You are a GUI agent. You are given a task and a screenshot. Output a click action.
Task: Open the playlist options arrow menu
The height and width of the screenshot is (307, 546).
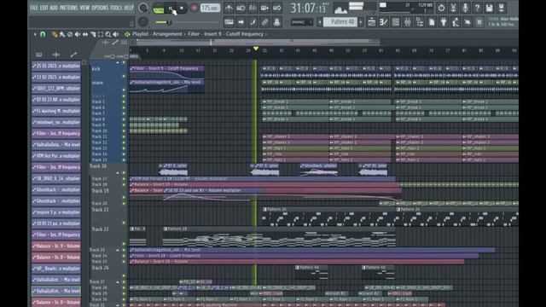pyautogui.click(x=35, y=34)
